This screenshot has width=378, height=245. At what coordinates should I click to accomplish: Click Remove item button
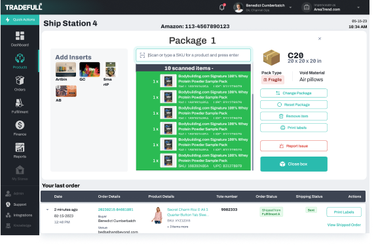click(293, 116)
